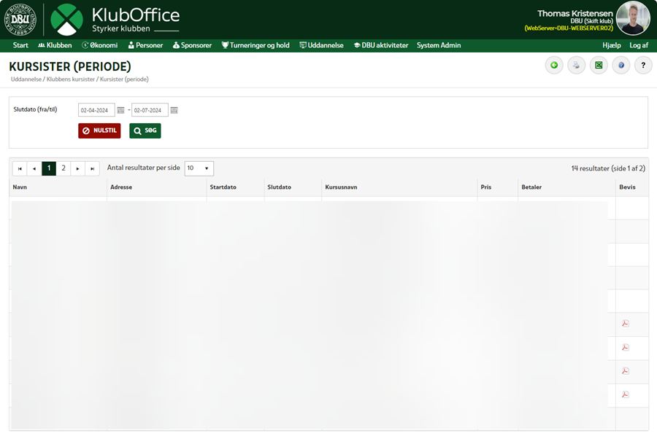
Task: Click the red NULSTIL button
Action: tap(99, 131)
